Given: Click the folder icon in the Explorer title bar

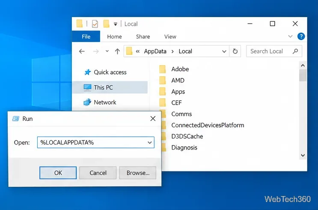Looking at the screenshot, I should [x=80, y=24].
